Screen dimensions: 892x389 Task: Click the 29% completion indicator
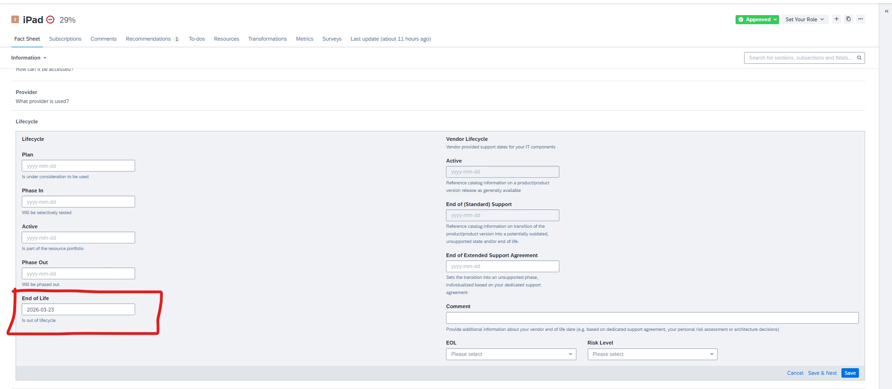click(x=68, y=20)
